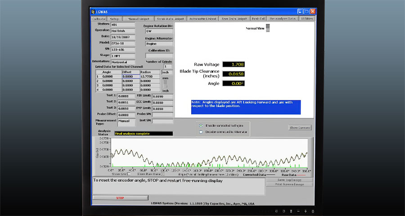Switch to the Re-analyze Data tab
This screenshot has width=405, height=216.
click(283, 19)
